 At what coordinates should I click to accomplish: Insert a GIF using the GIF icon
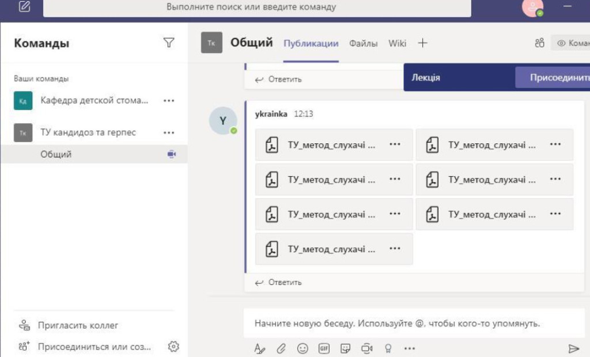click(x=323, y=348)
